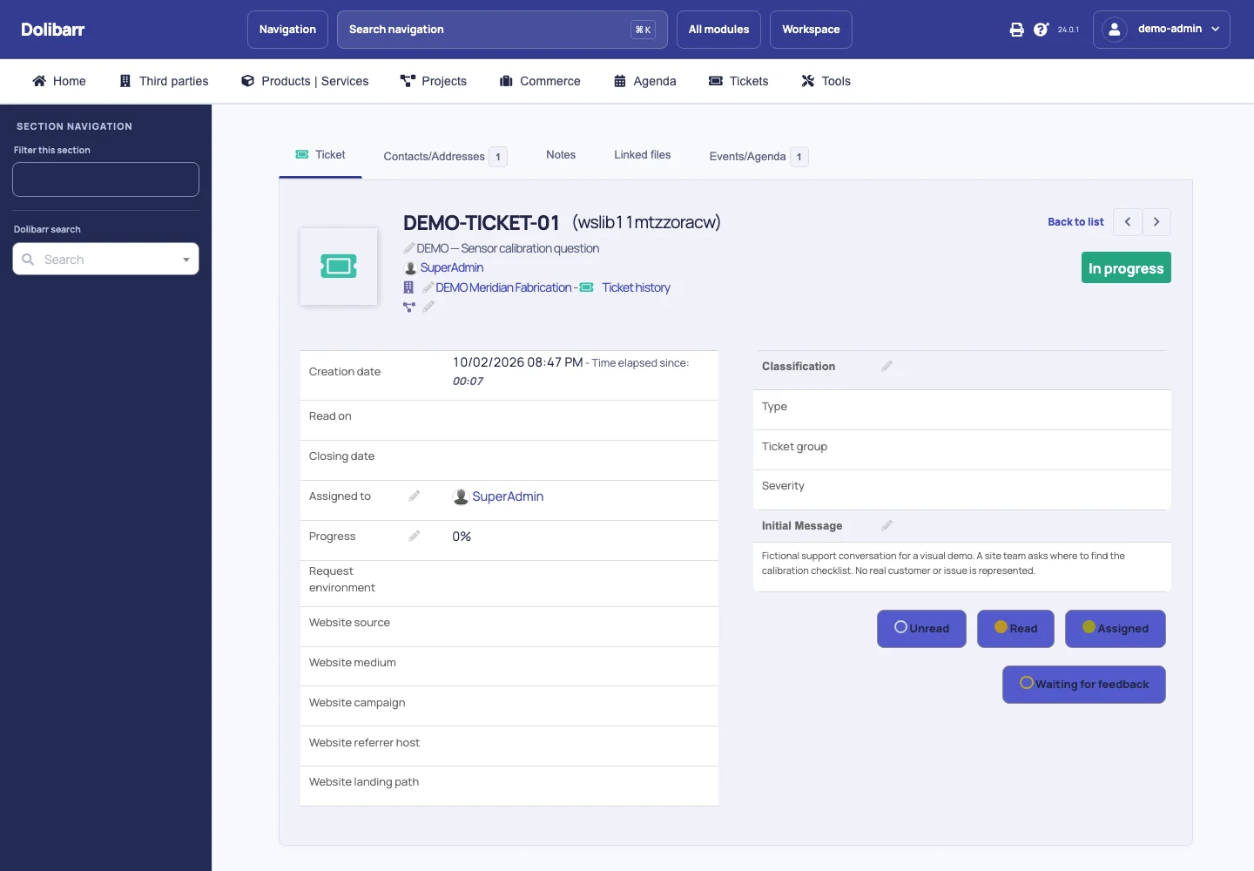Switch to Contacts/Addresses tab

pyautogui.click(x=445, y=157)
